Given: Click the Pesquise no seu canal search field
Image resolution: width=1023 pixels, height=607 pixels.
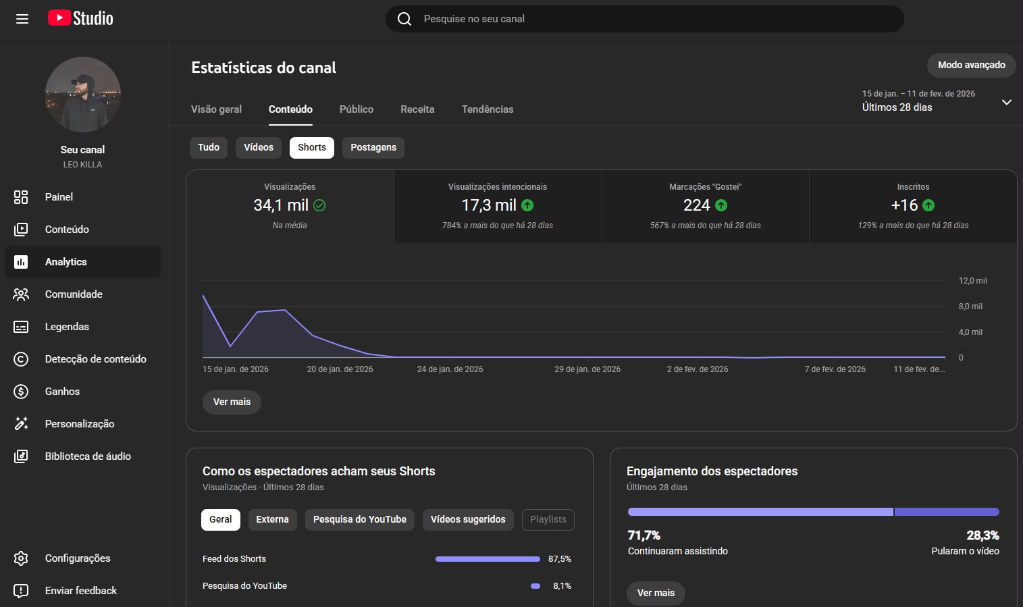Looking at the screenshot, I should tap(645, 19).
